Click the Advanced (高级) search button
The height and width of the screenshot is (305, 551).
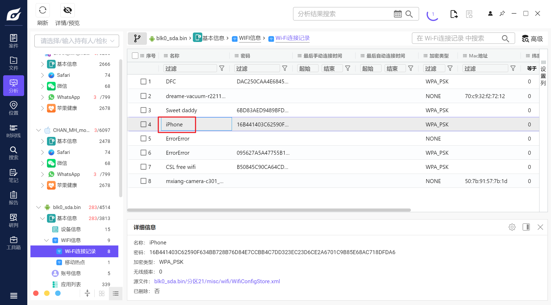point(532,39)
